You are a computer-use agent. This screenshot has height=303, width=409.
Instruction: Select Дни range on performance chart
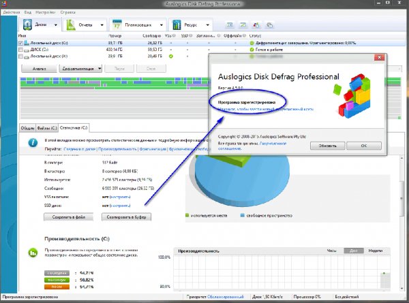(354, 251)
